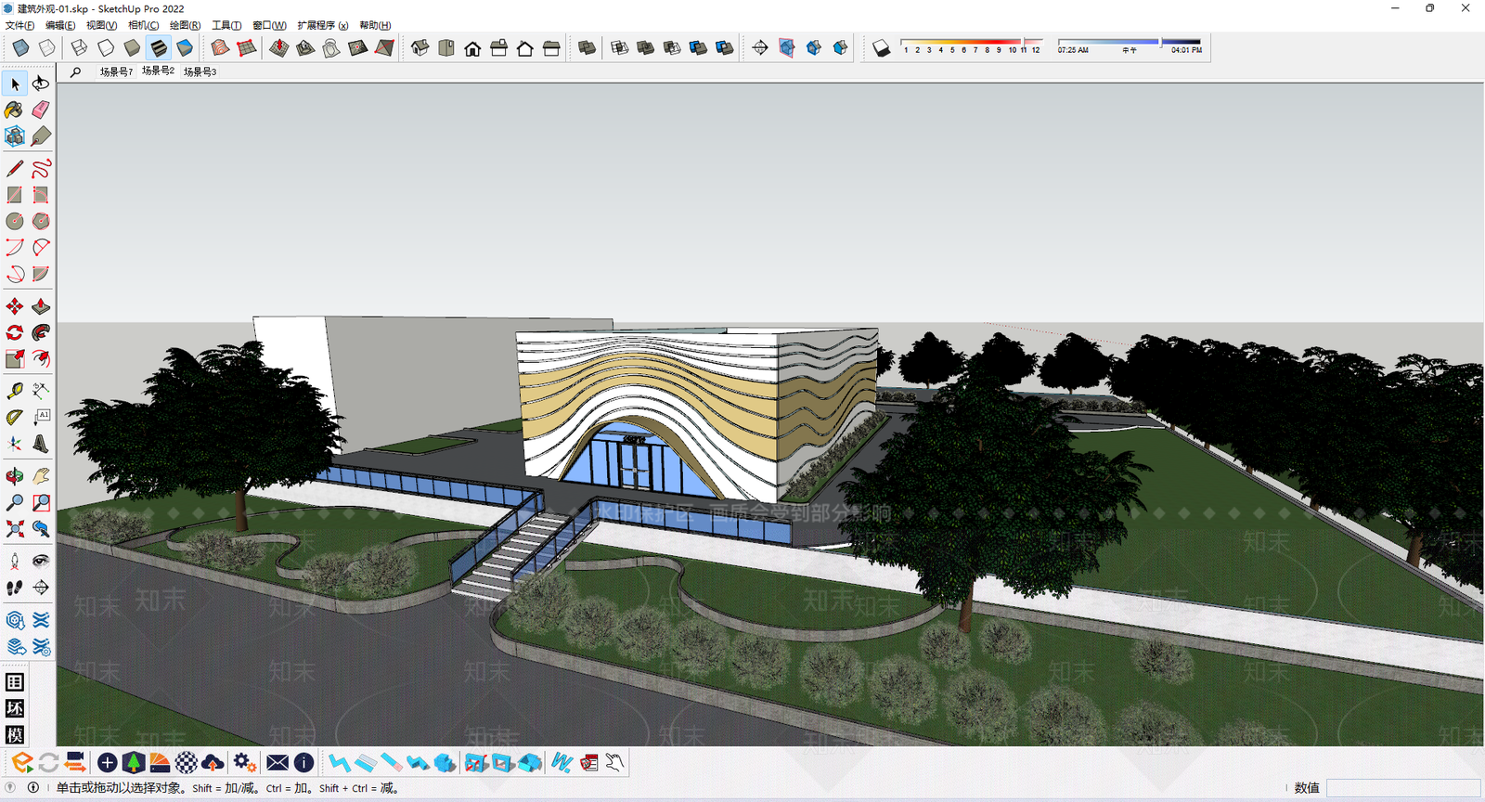Open the 扩展程序 menu

[323, 25]
